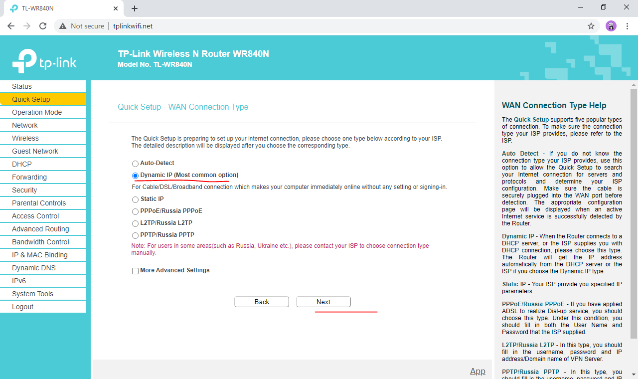Open Advanced Routing settings

click(43, 229)
